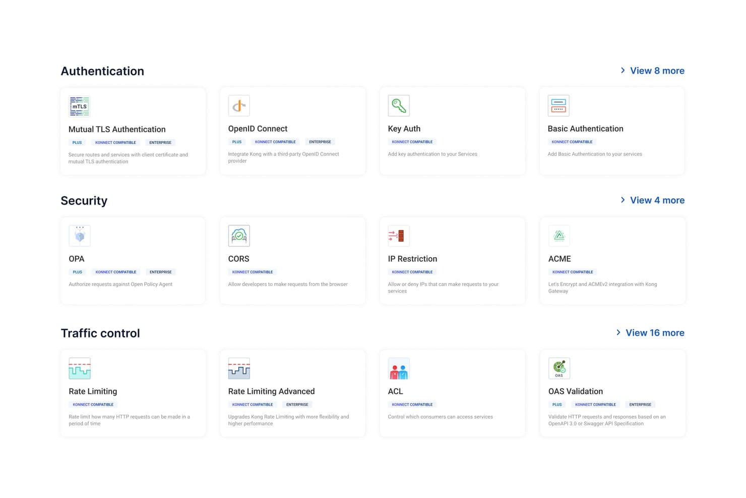746x498 pixels.
Task: Click 'Authorize requests against Open Policy Agent' text
Action: coord(120,285)
